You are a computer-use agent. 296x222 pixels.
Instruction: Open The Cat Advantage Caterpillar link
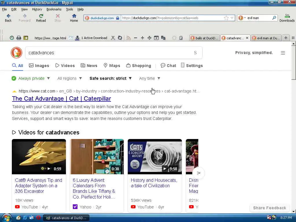[62, 99]
